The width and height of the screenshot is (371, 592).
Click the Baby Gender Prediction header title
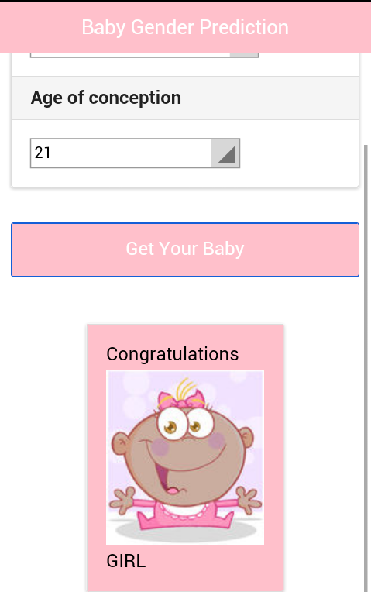click(x=185, y=27)
